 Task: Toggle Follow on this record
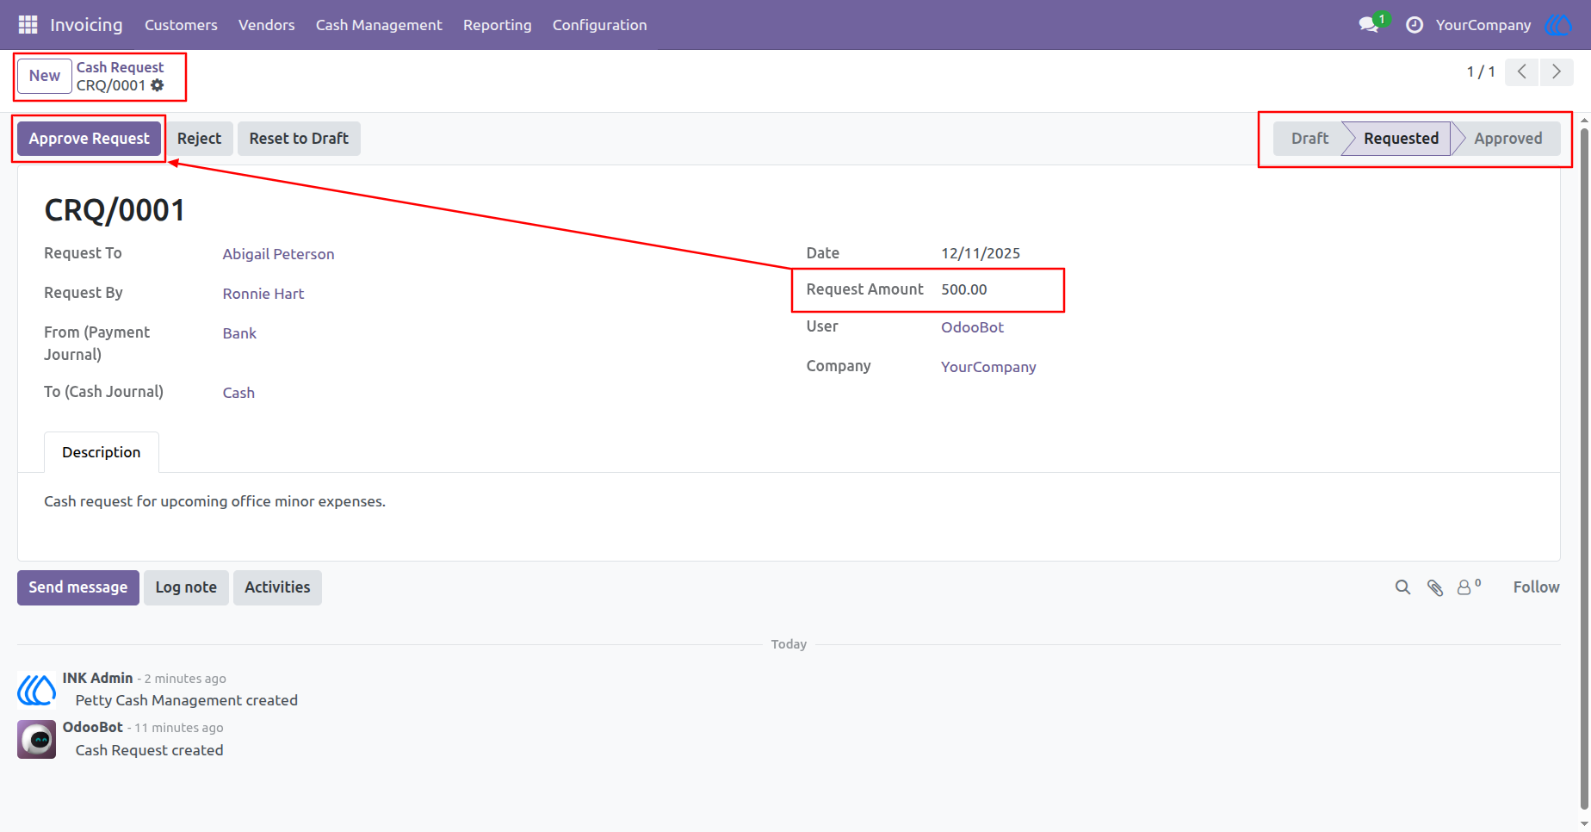point(1537,587)
